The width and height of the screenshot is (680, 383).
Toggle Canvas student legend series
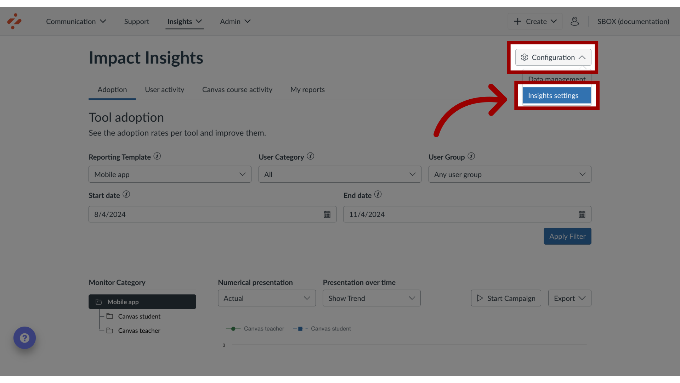(x=322, y=329)
